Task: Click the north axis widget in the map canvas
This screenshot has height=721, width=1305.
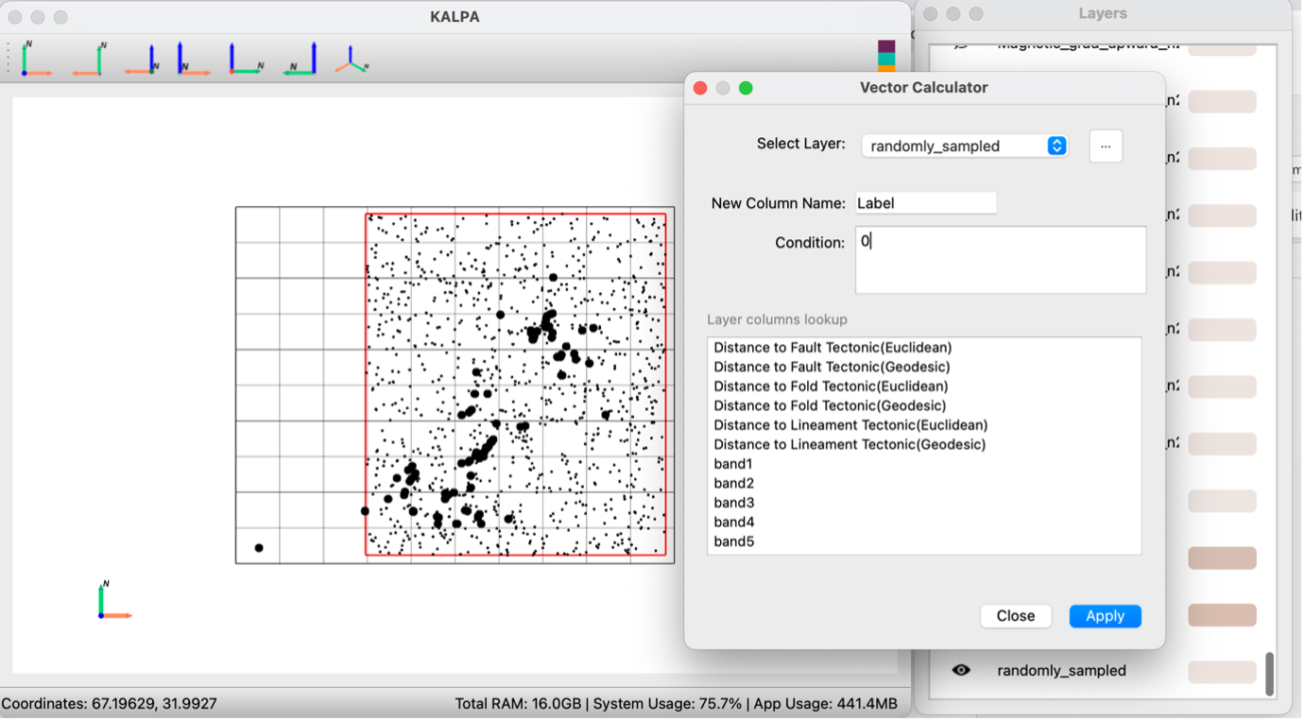Action: (x=114, y=600)
